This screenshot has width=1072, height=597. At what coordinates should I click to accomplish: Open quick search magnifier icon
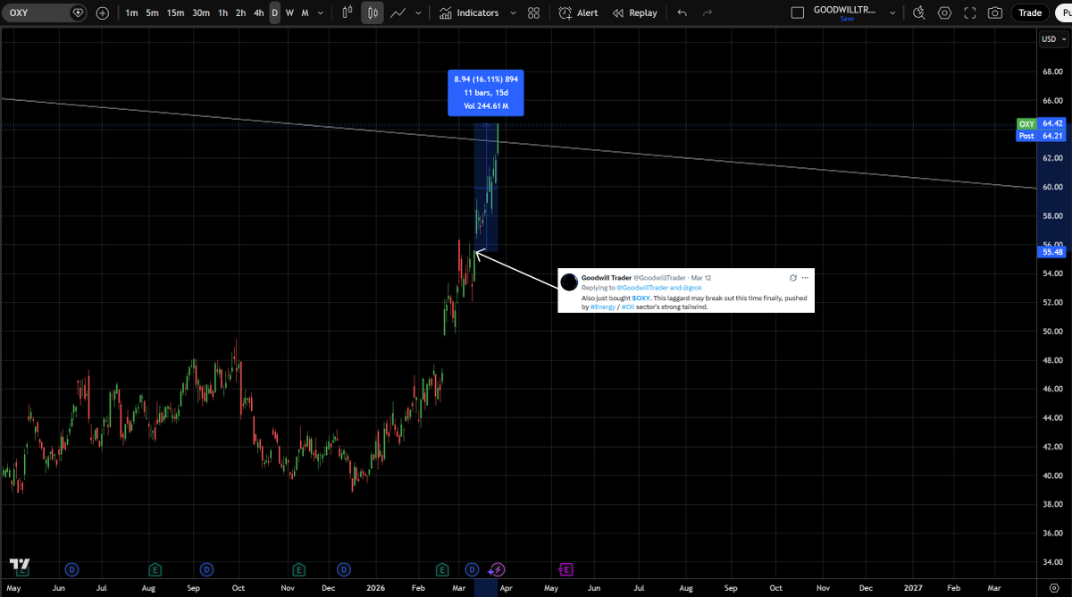point(919,13)
